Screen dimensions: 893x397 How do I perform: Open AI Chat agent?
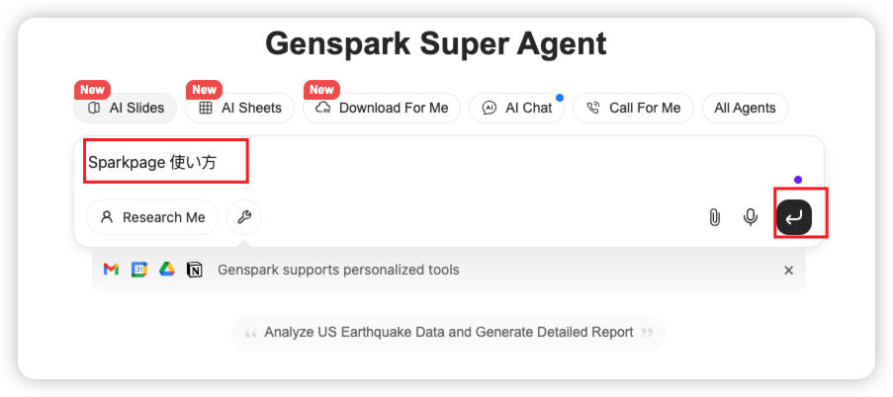point(516,108)
